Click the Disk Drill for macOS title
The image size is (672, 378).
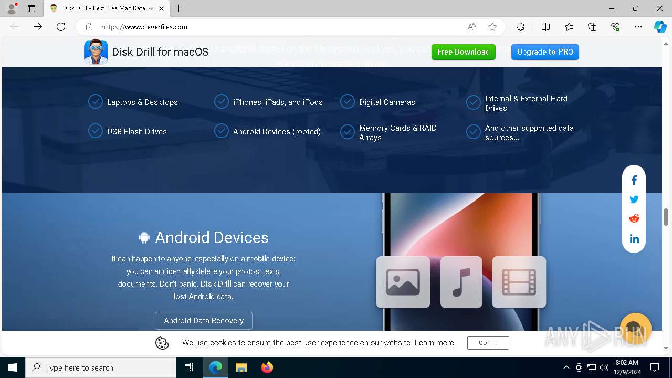(x=160, y=52)
